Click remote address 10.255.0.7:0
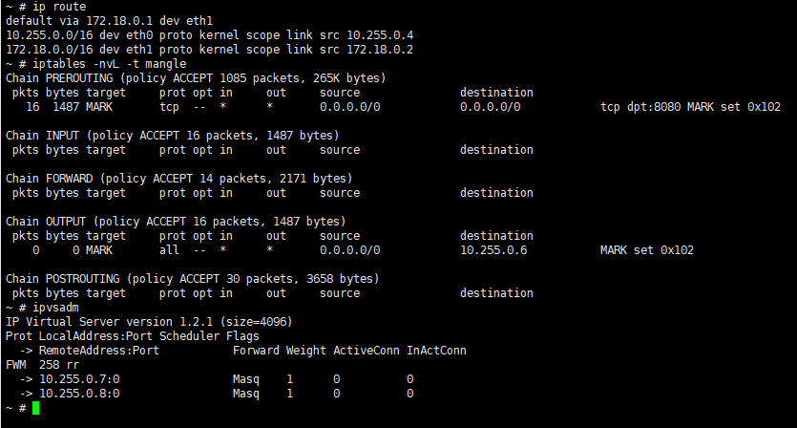The image size is (797, 428). click(x=79, y=379)
